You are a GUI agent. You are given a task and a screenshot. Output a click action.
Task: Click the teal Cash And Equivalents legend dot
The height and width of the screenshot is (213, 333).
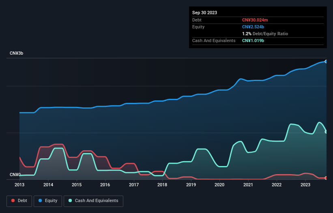pyautogui.click(x=70, y=200)
